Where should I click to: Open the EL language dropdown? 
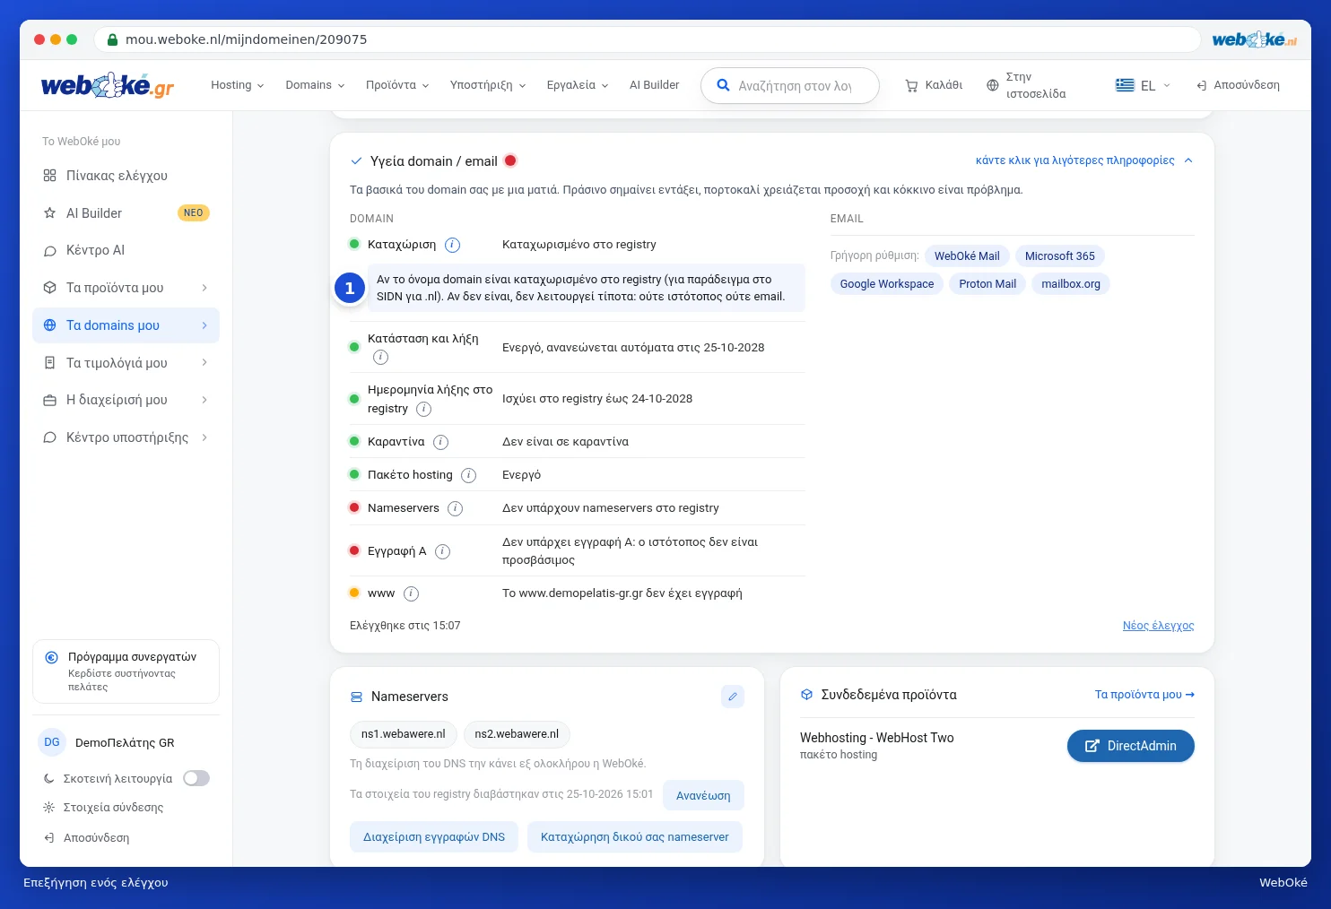pyautogui.click(x=1144, y=85)
